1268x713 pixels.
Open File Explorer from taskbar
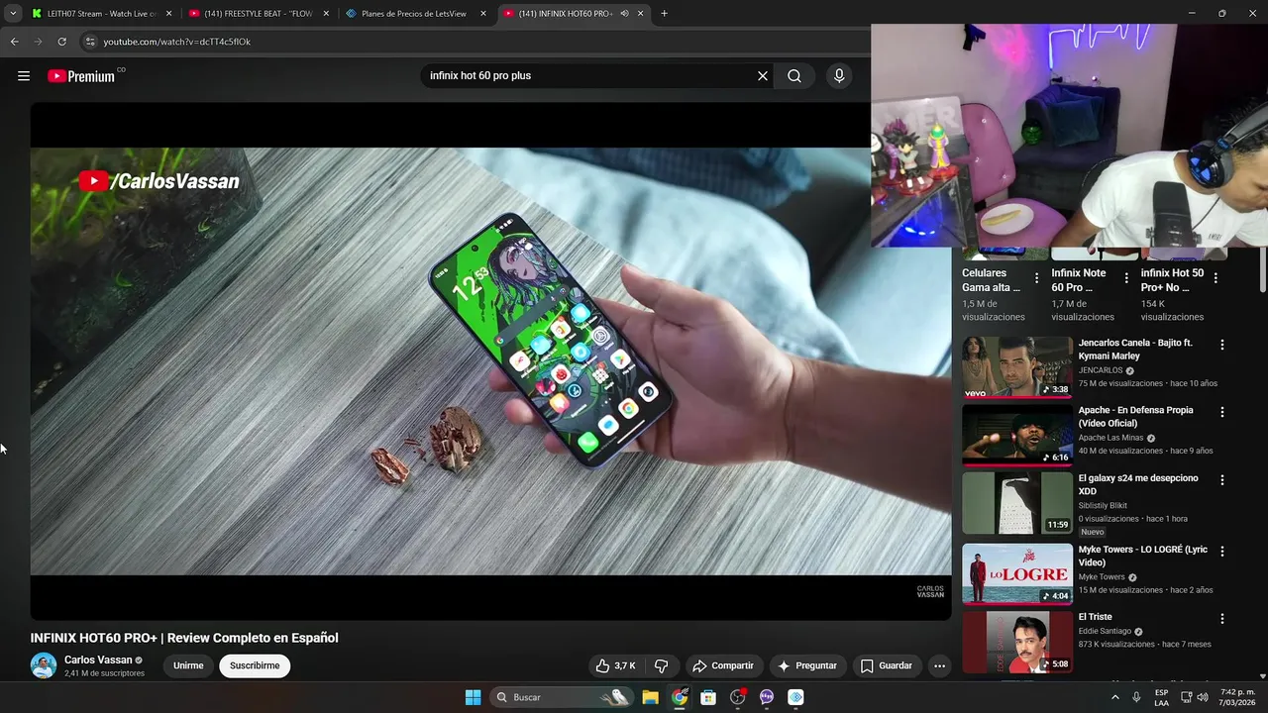tap(650, 697)
